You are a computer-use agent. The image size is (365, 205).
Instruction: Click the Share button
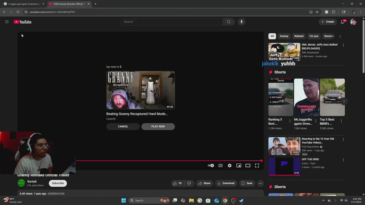coord(204,183)
